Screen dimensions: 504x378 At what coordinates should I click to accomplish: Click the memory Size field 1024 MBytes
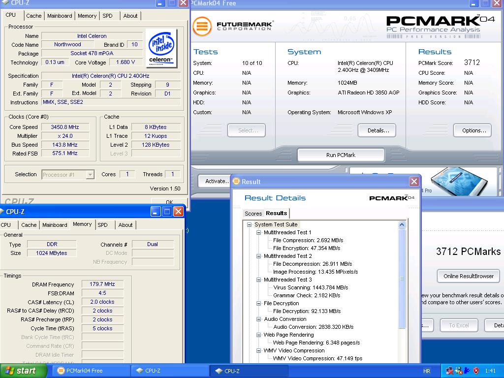tap(51, 253)
